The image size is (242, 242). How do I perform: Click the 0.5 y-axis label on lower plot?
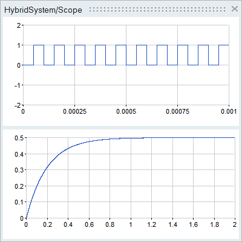point(19,138)
